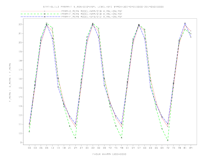The image size is (208, 161).
Task: Click x-axis forecast hour label 60
Action: pyautogui.click(x=145, y=148)
